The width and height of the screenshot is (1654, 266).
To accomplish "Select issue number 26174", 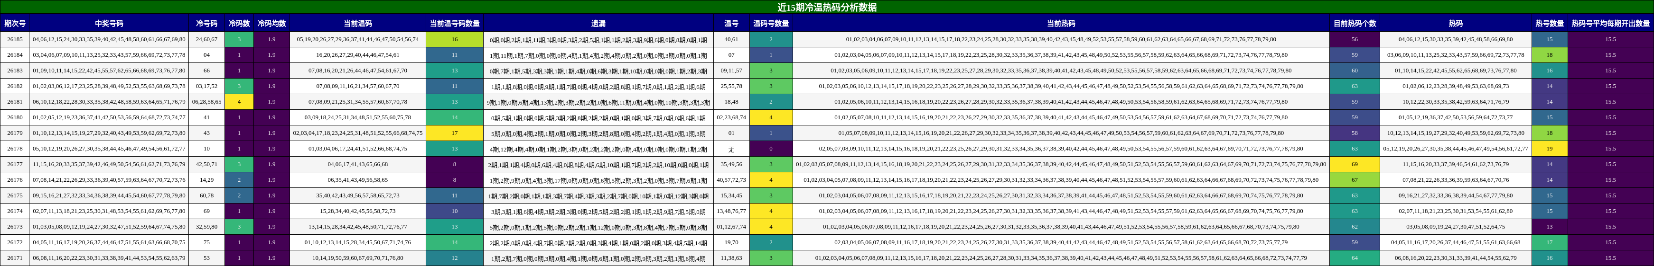I will click(15, 211).
